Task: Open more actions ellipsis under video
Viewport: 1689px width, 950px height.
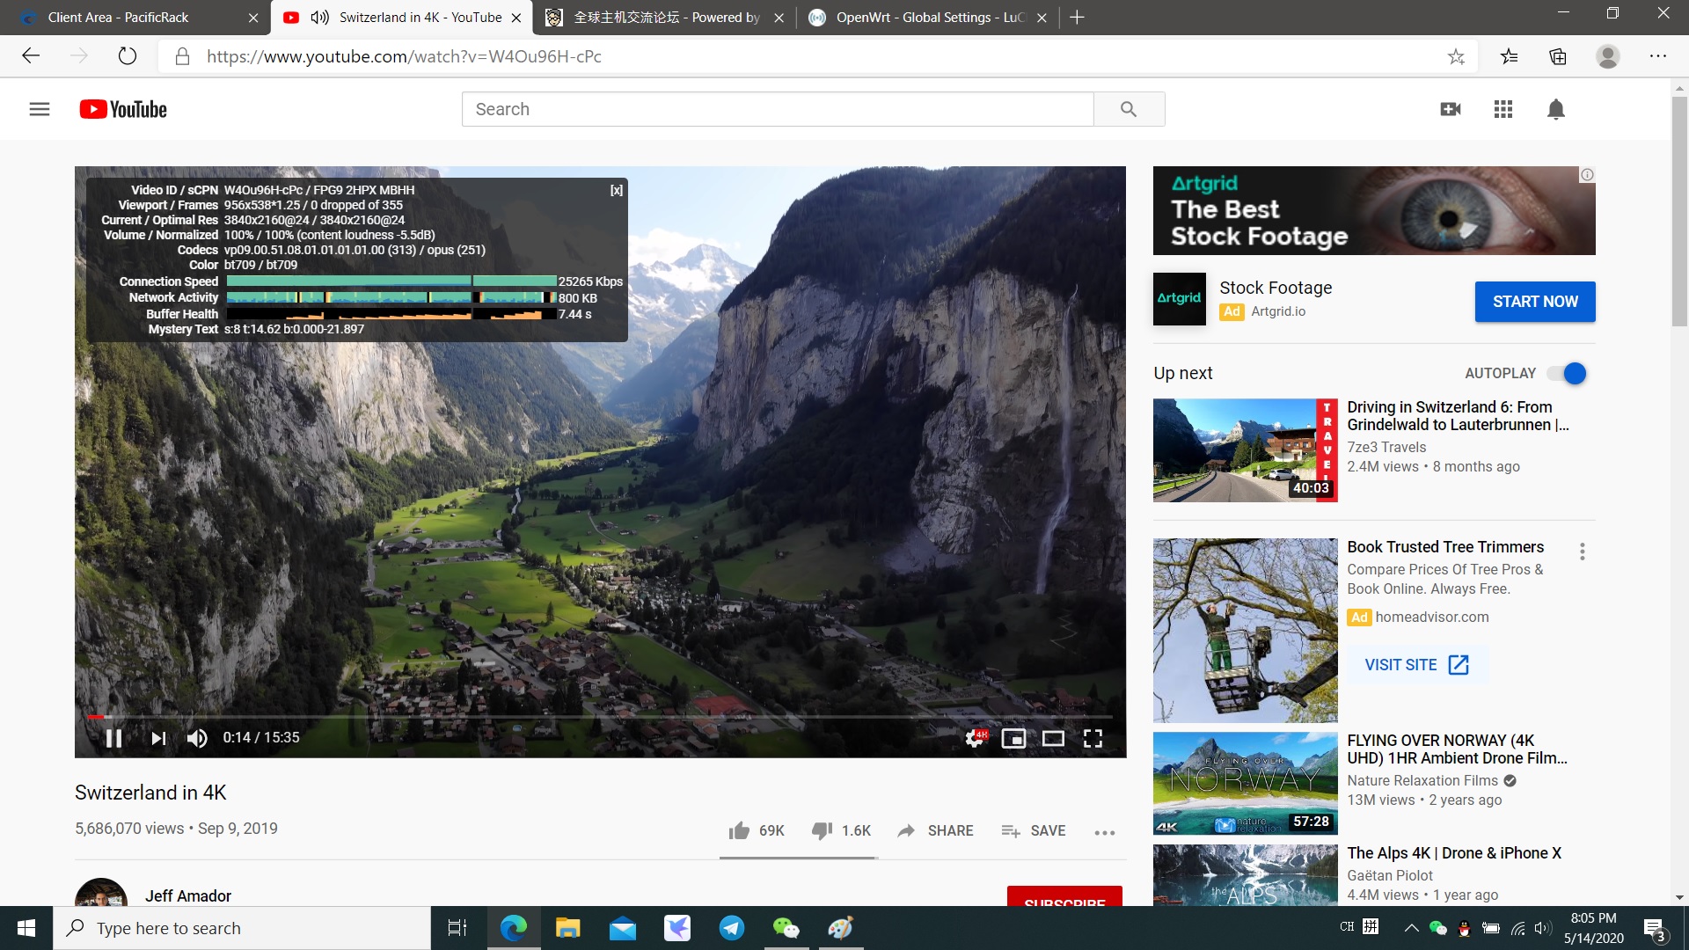Action: tap(1105, 832)
